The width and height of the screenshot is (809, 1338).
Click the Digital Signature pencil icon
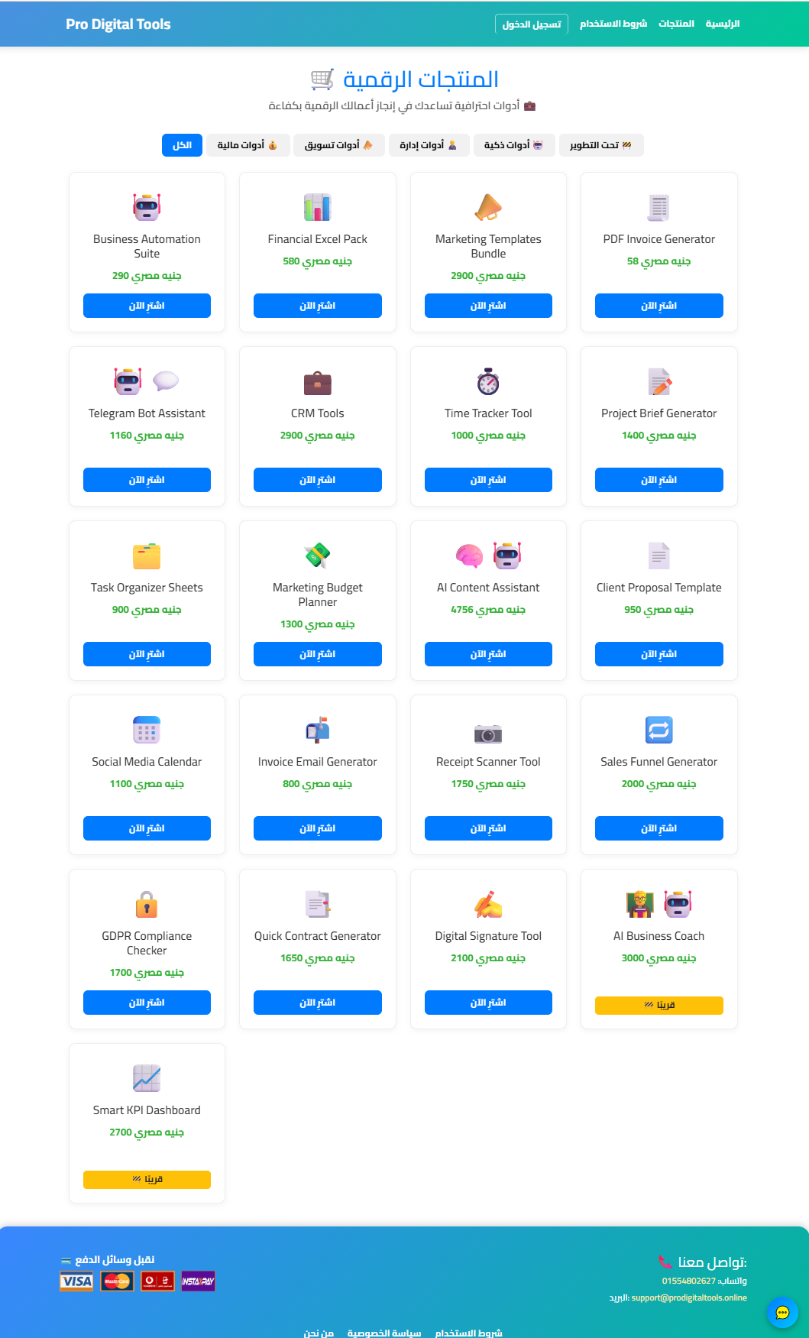(x=488, y=905)
